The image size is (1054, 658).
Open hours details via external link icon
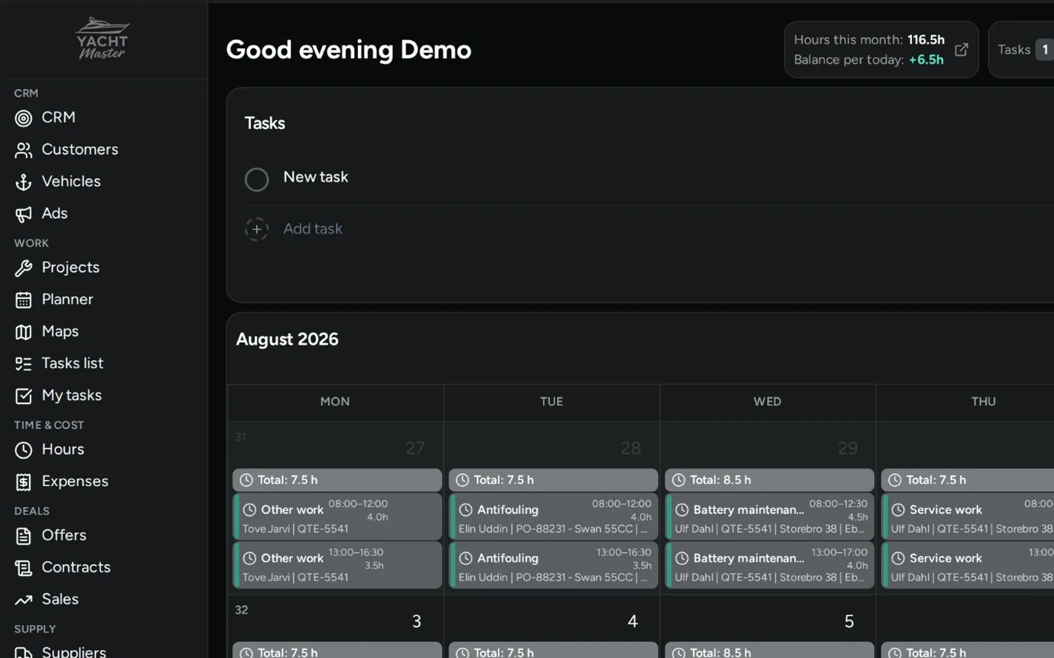[x=961, y=49]
